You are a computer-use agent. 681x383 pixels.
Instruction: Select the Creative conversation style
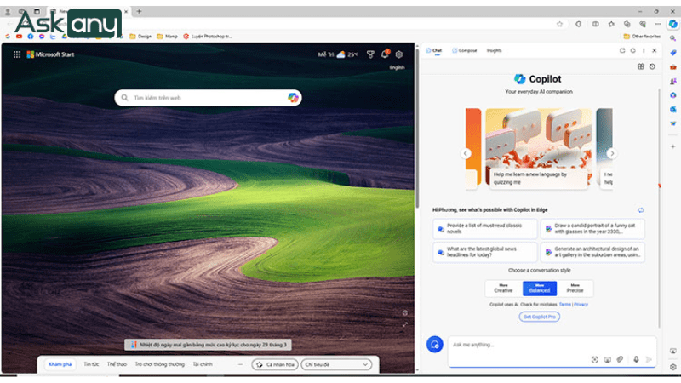point(503,289)
